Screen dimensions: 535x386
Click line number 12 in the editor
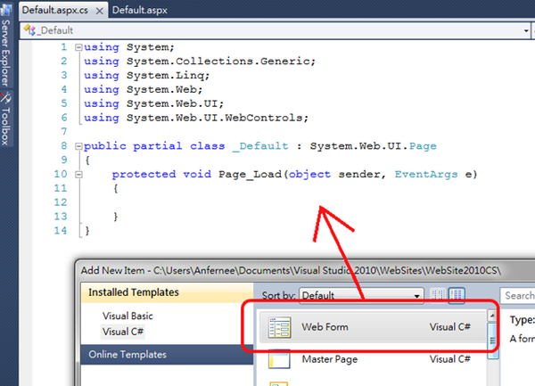61,202
